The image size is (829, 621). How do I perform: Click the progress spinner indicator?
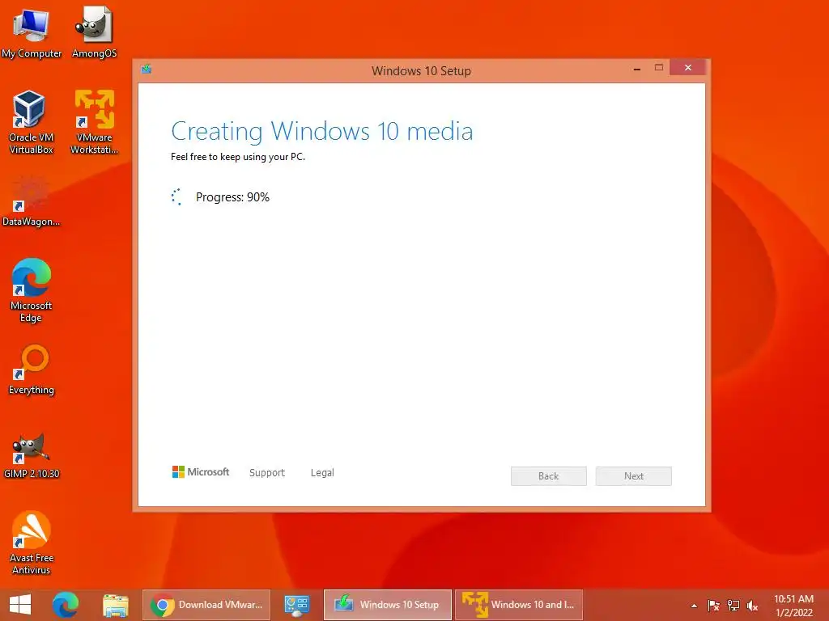tap(176, 197)
